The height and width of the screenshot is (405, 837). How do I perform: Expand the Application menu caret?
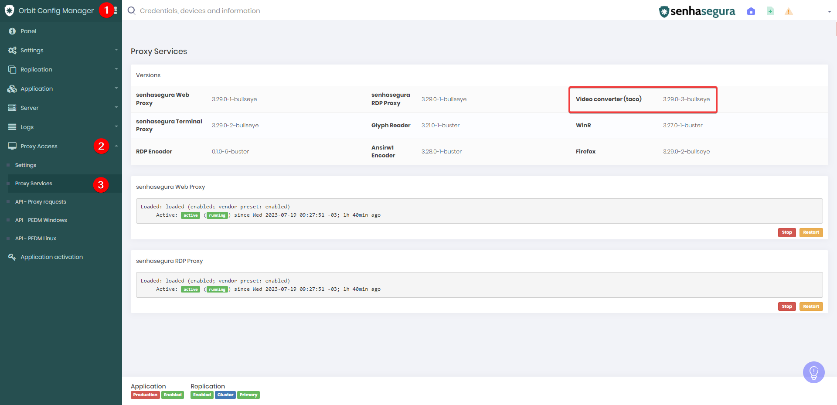(x=116, y=88)
